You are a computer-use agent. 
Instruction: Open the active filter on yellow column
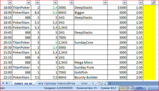coord(153,2)
